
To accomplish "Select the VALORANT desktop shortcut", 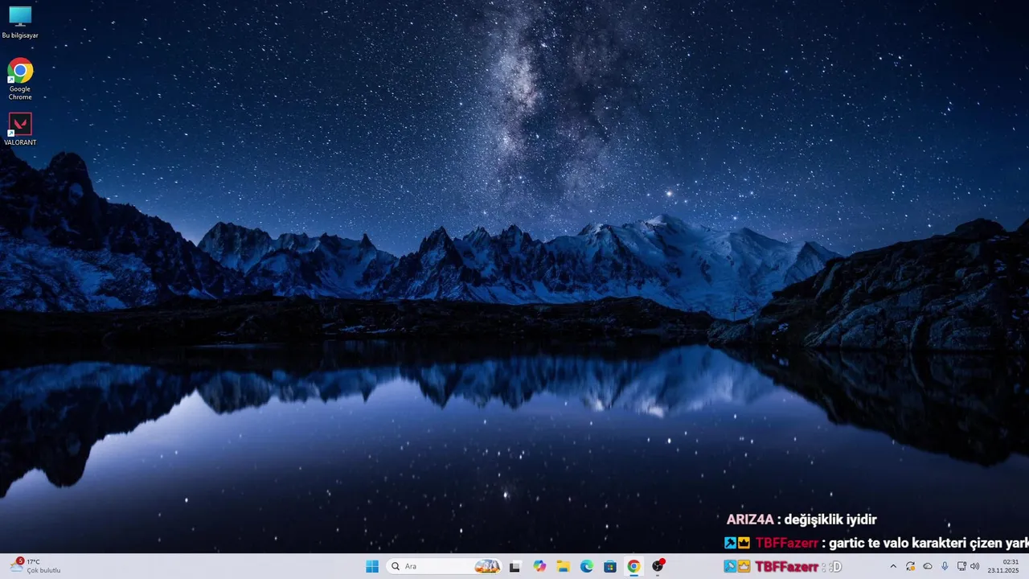I will coord(20,129).
